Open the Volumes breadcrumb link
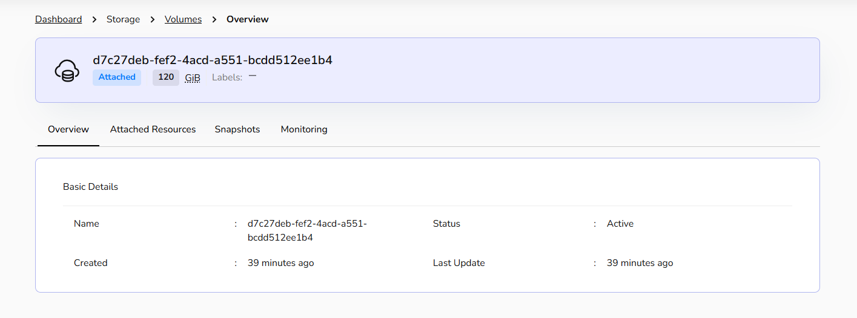This screenshot has width=857, height=318. (183, 19)
